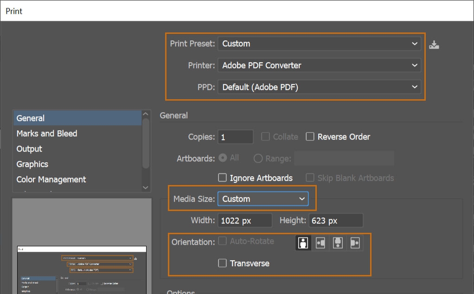The width and height of the screenshot is (474, 294).
Task: Open the Print Preset dropdown
Action: tap(319, 44)
